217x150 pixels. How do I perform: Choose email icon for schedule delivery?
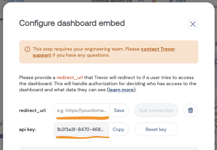pos(141,1)
